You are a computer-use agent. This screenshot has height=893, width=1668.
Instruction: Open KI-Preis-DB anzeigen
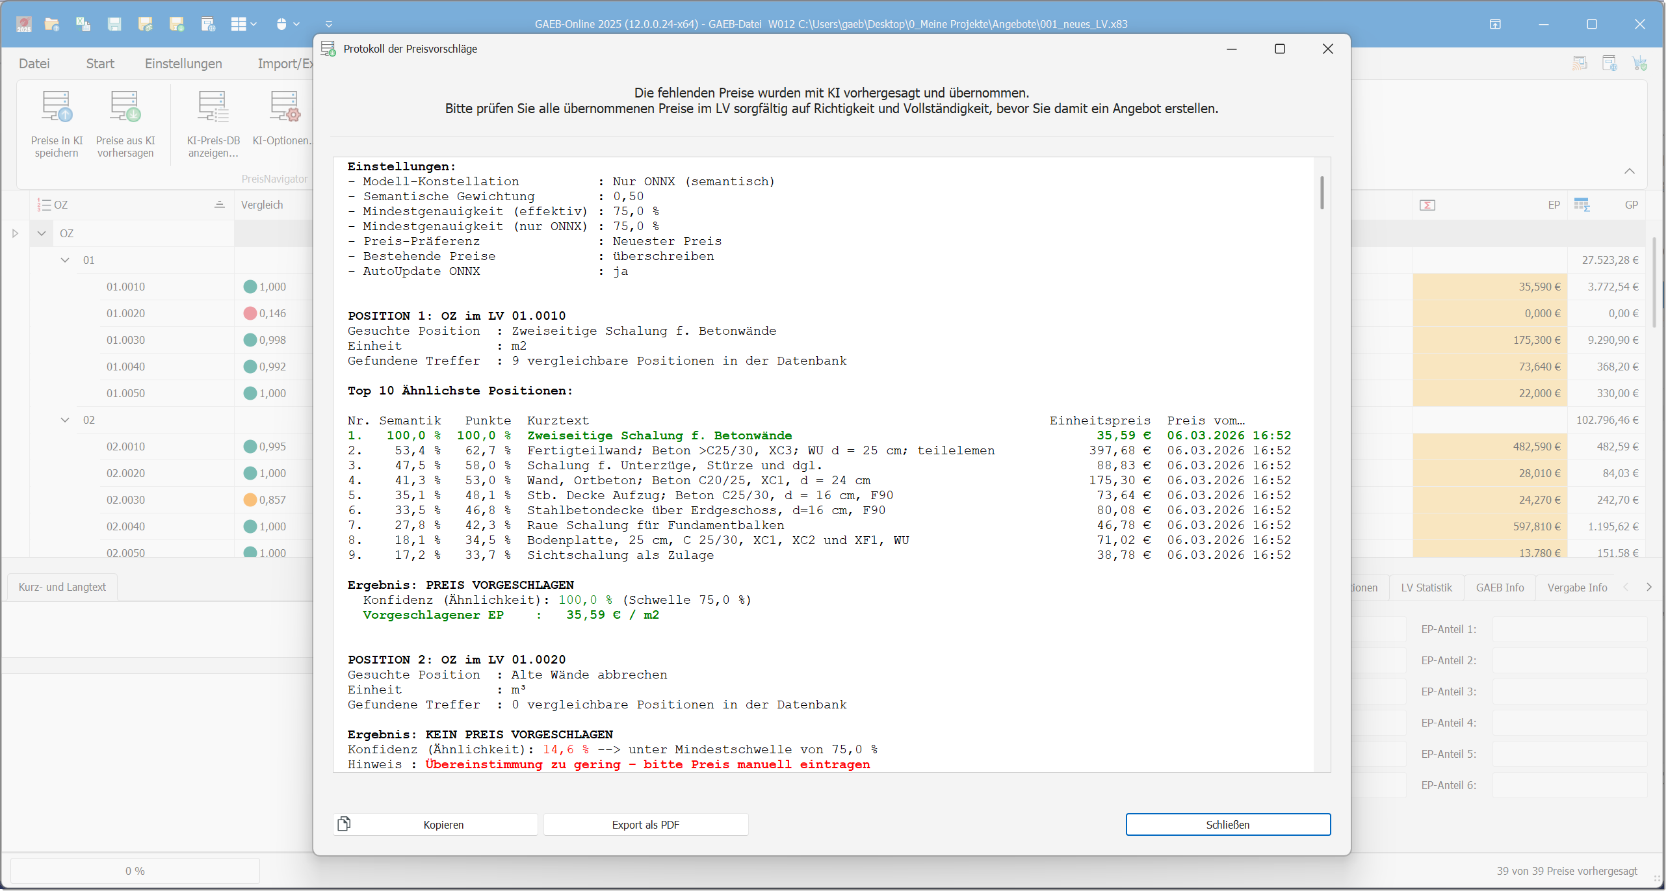pyautogui.click(x=213, y=107)
